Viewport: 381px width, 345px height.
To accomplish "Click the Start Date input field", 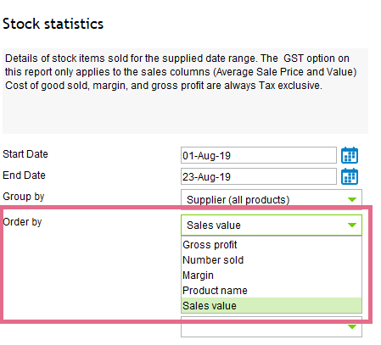I will pyautogui.click(x=259, y=155).
